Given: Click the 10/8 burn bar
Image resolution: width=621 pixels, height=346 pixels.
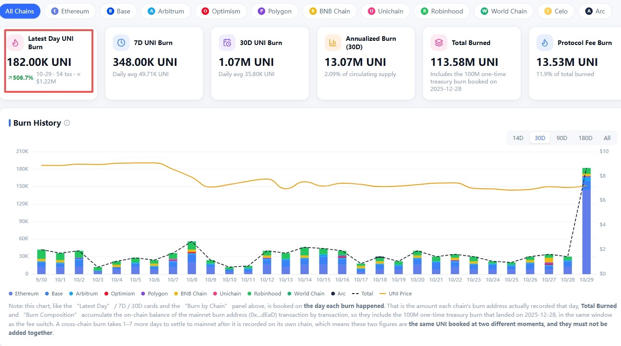Looking at the screenshot, I should pyautogui.click(x=192, y=257).
